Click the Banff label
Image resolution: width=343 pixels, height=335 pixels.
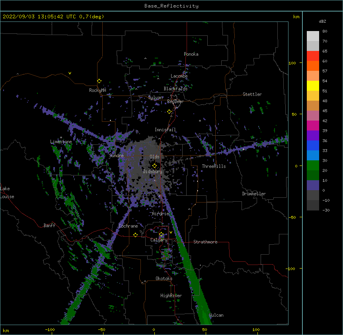49,226
